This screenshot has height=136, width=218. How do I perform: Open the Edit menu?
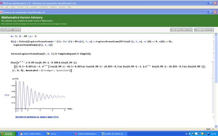point(7,7)
